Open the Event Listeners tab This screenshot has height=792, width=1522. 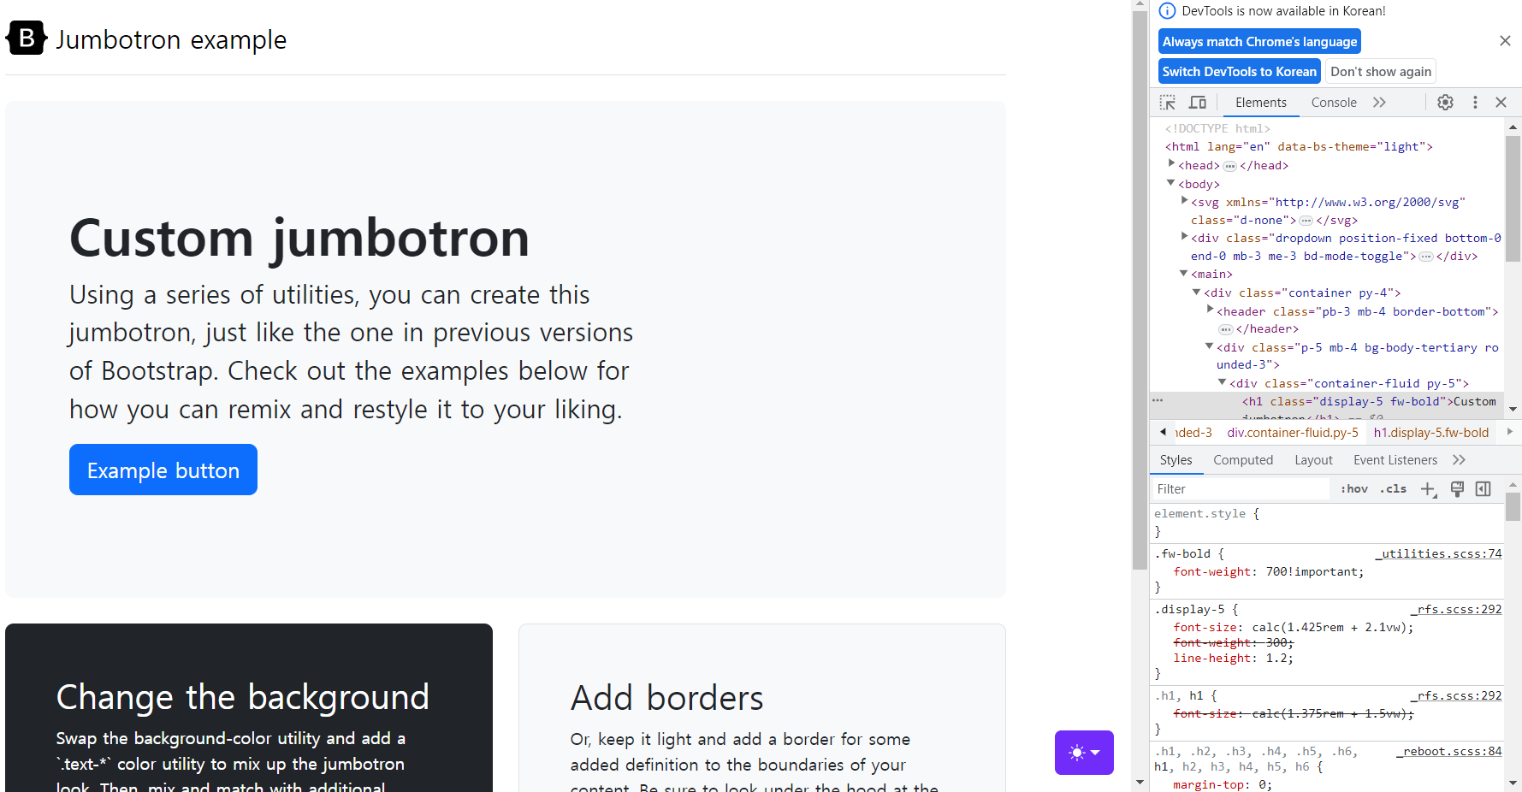coord(1395,460)
